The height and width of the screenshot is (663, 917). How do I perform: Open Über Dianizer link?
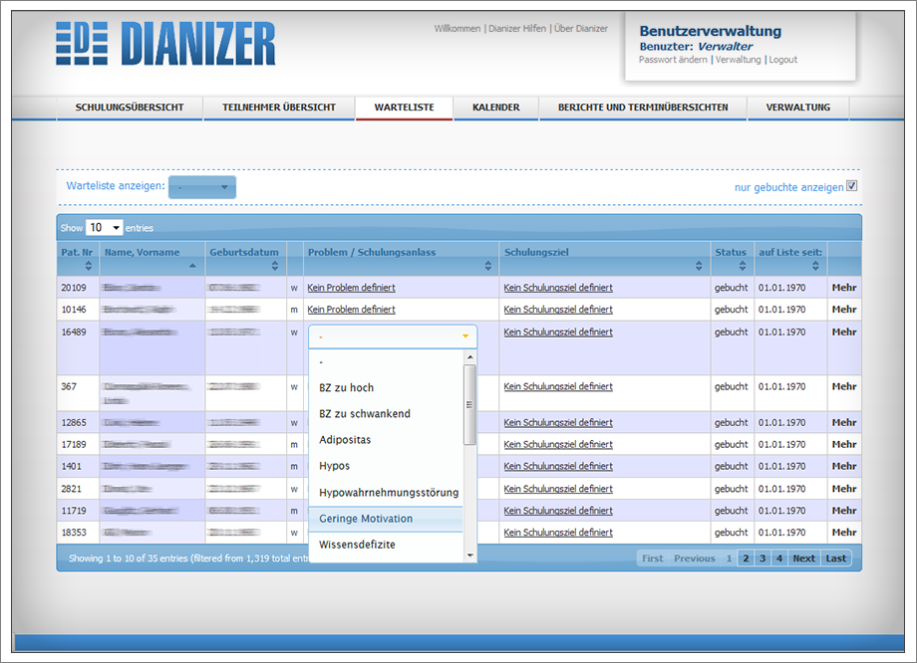point(581,29)
